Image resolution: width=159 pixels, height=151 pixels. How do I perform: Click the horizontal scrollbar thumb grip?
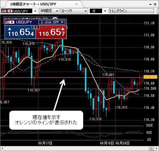pos(151,148)
